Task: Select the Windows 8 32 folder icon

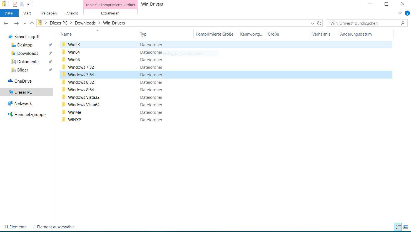Action: [x=64, y=82]
